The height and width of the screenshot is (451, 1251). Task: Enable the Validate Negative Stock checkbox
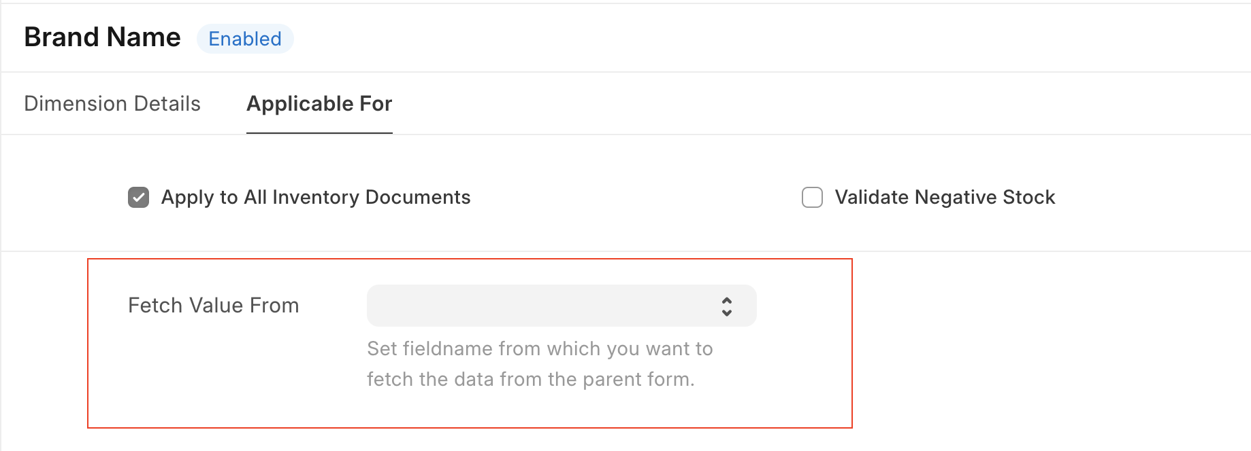812,198
